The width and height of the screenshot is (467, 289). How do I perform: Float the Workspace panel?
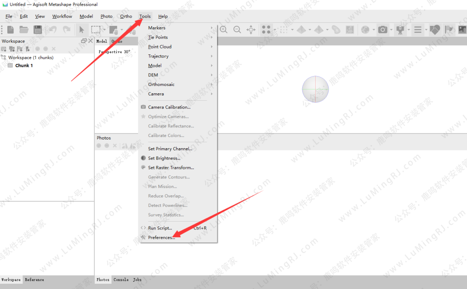pyautogui.click(x=84, y=41)
